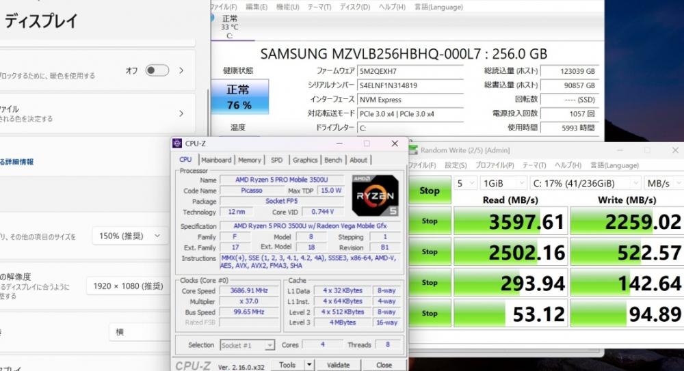Toggle the night light switch off
The width and height of the screenshot is (684, 371).
(x=157, y=70)
